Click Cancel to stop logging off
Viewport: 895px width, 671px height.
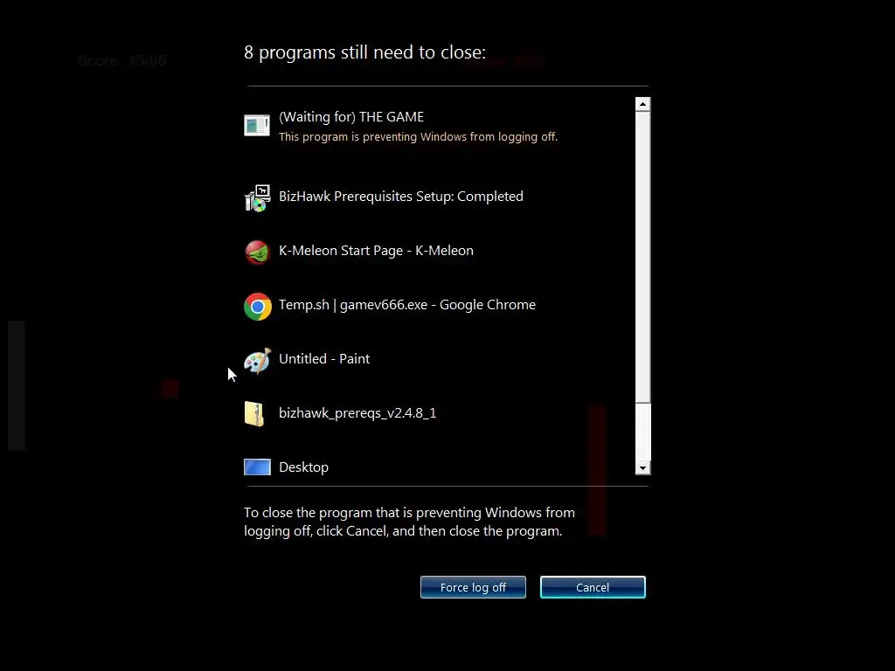pyautogui.click(x=593, y=587)
